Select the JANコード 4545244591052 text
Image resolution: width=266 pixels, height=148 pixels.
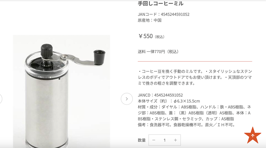point(164,14)
